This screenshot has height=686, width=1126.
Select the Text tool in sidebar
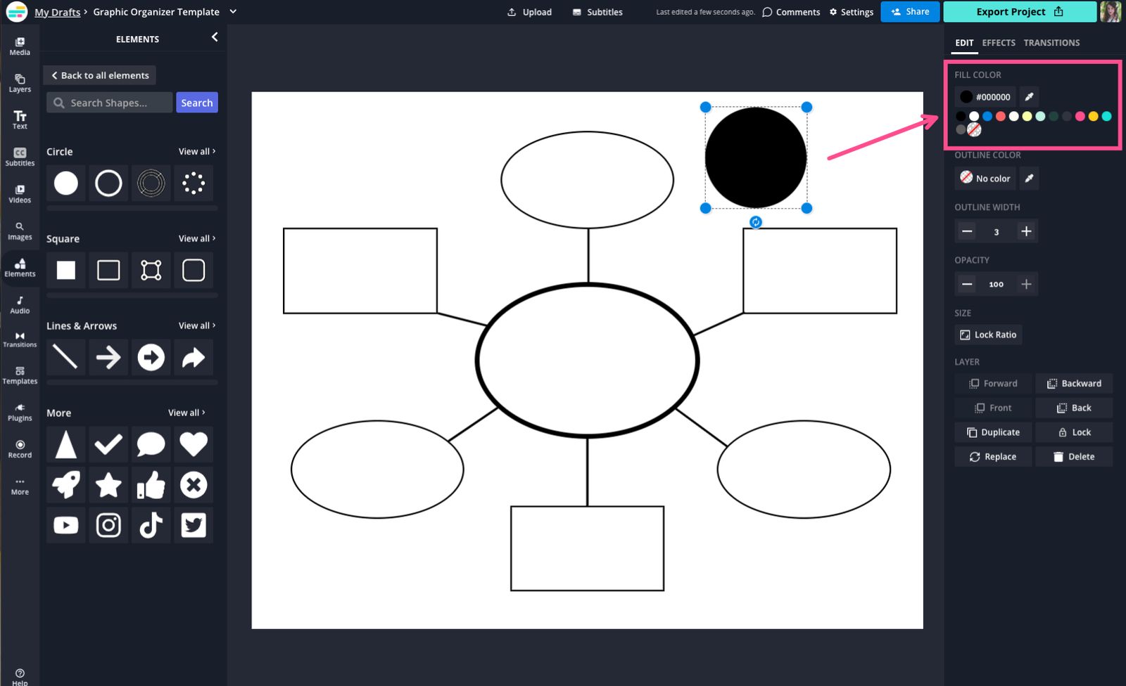point(20,119)
